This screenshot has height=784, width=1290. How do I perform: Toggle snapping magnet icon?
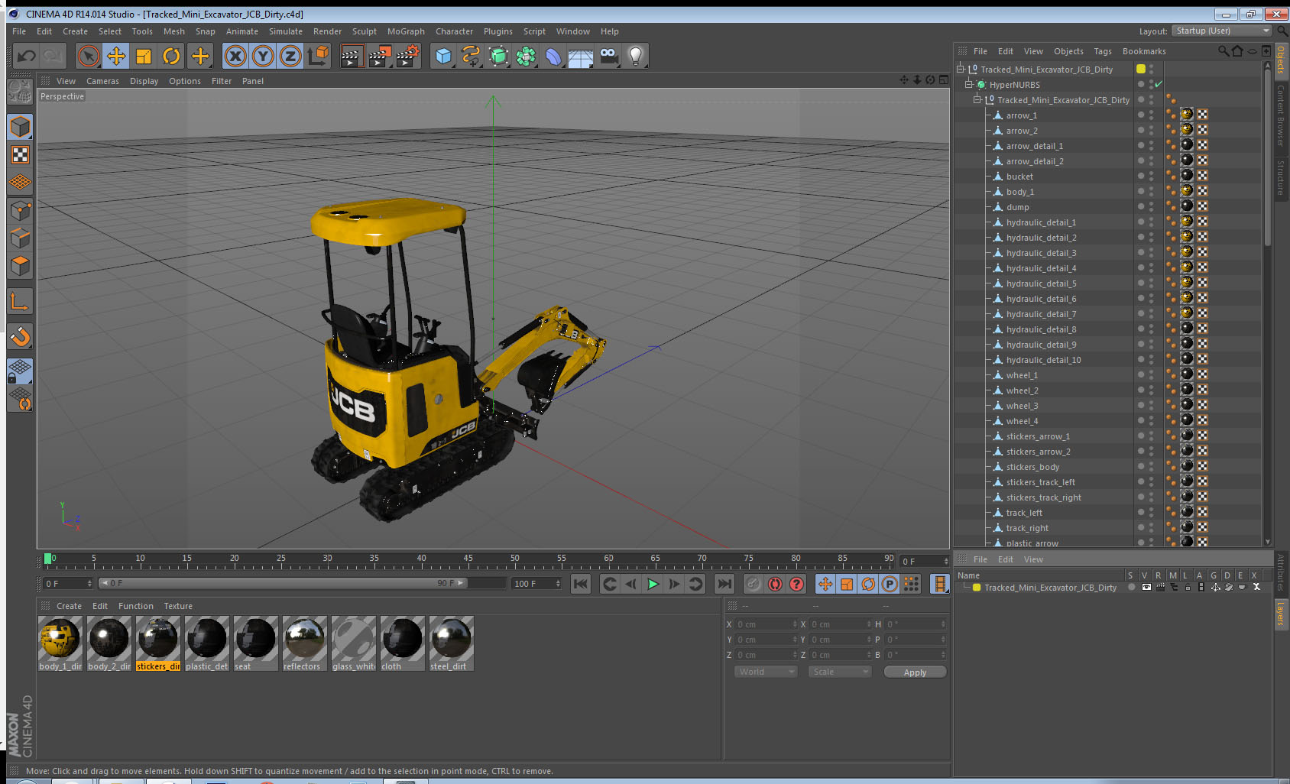pos(20,336)
